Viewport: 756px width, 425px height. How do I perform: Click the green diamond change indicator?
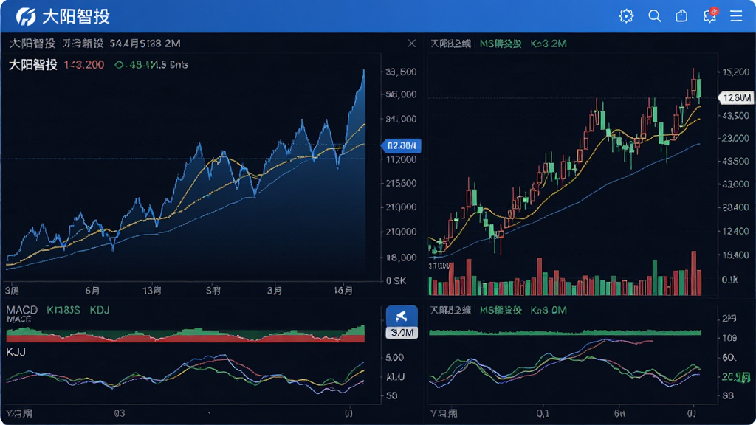click(119, 65)
